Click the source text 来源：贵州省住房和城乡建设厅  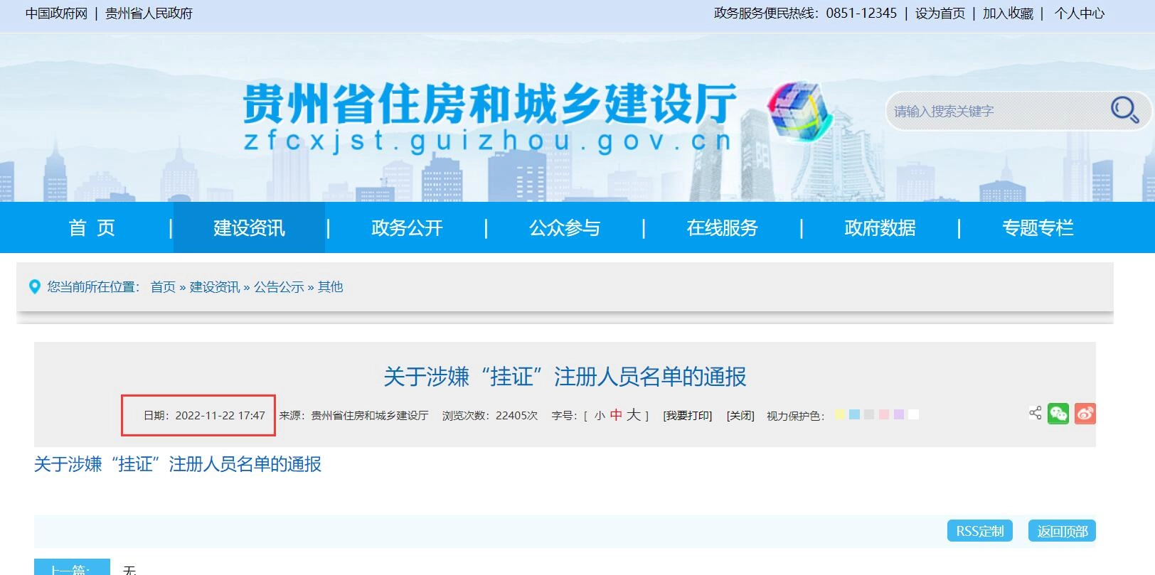click(353, 416)
